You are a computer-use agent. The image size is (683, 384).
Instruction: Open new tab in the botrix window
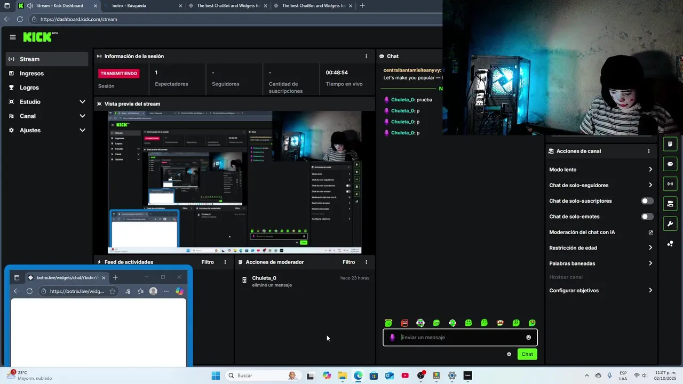(115, 277)
